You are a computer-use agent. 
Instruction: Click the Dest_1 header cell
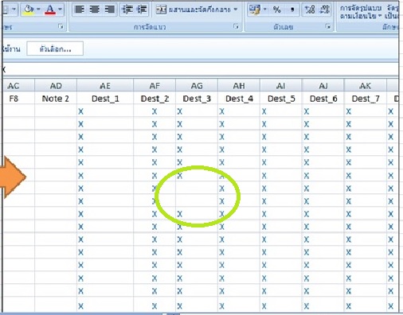click(x=105, y=99)
